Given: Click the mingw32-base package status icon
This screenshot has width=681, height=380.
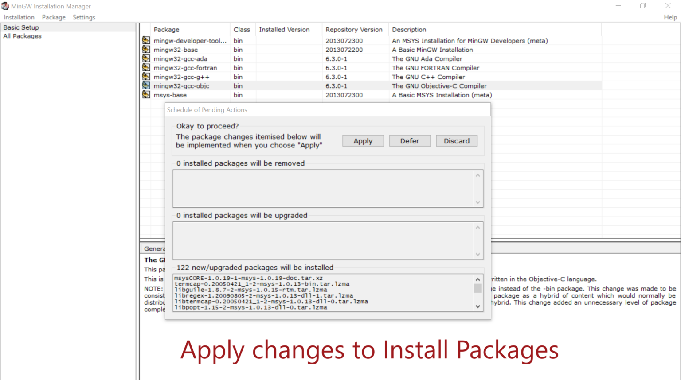Looking at the screenshot, I should click(x=146, y=50).
